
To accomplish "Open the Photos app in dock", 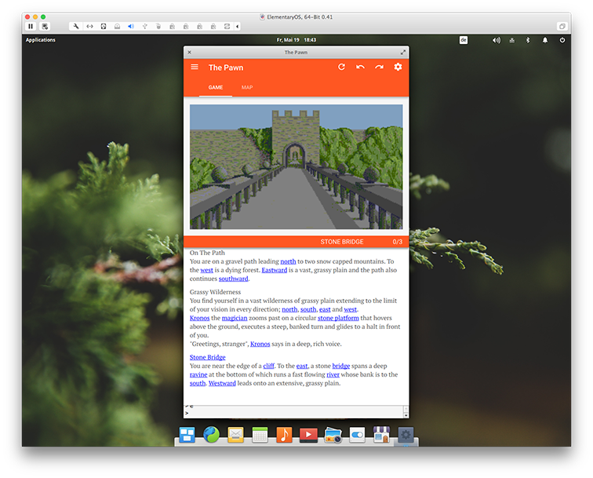I will [333, 435].
